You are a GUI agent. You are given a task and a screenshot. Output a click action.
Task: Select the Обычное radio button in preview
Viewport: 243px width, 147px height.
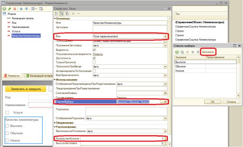pyautogui.click(x=7, y=133)
